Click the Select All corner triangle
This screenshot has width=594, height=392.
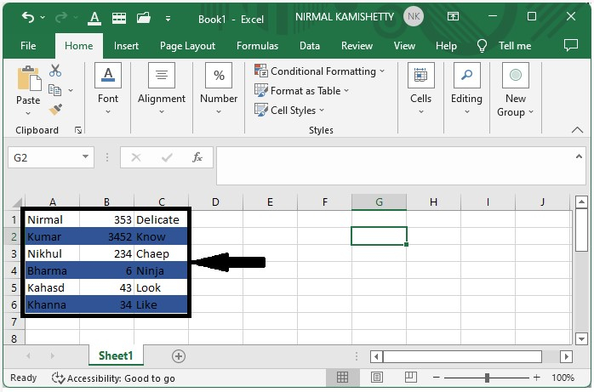17,202
